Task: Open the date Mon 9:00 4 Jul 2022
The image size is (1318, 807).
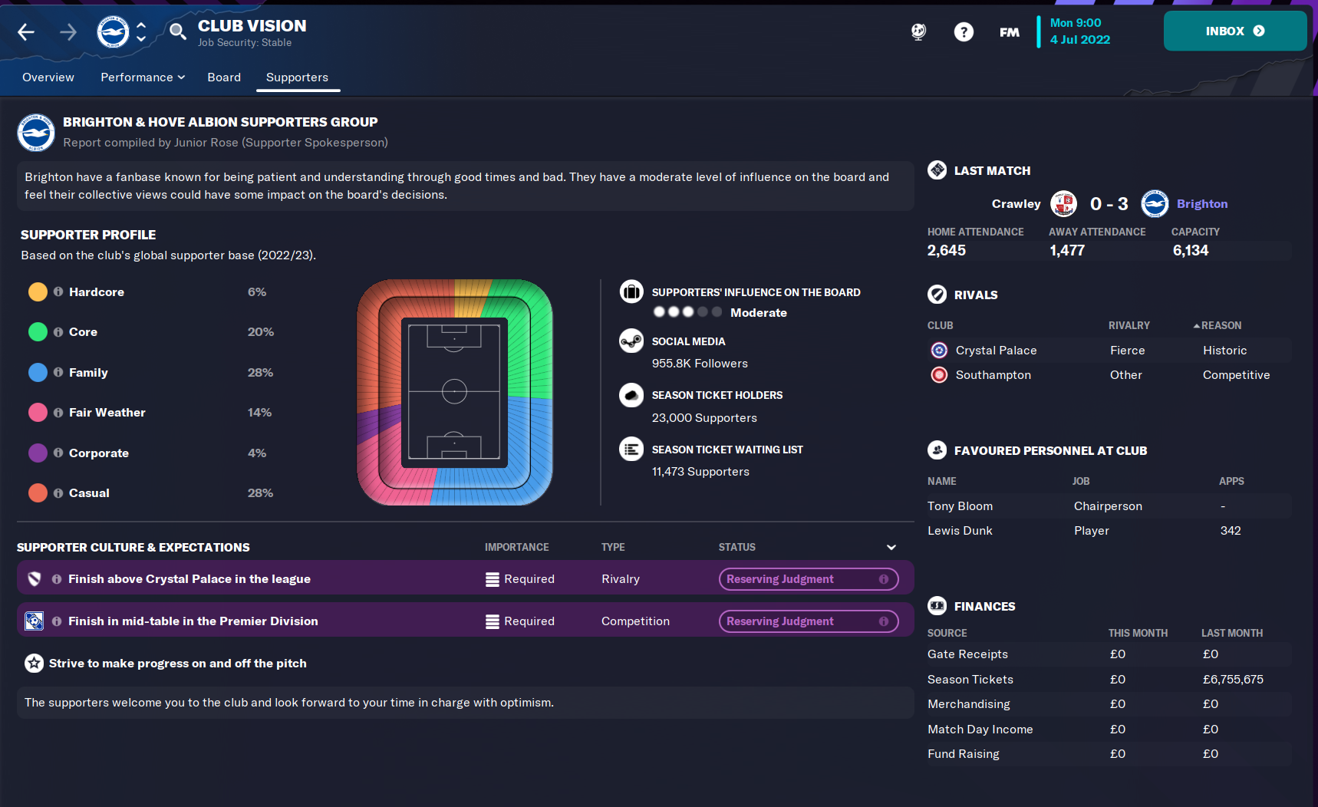Action: click(x=1079, y=31)
